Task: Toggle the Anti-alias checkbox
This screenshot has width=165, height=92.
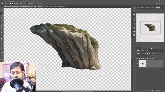Action: tap(30, 4)
